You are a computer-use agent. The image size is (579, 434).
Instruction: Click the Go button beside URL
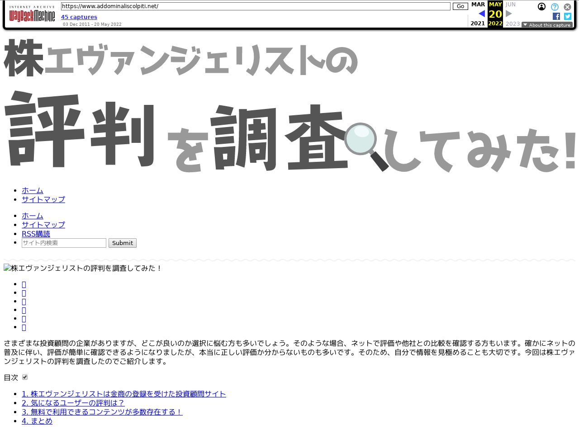pyautogui.click(x=460, y=6)
